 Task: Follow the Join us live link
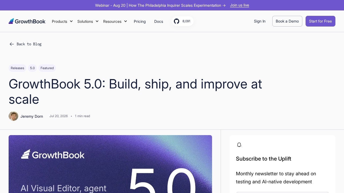[239, 5]
